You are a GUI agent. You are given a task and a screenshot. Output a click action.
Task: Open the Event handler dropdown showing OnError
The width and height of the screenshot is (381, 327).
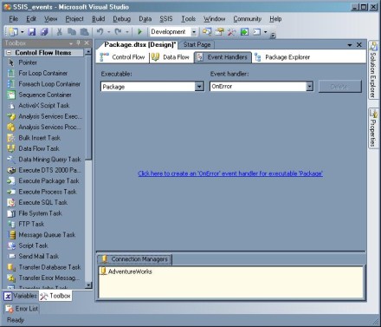coord(309,86)
